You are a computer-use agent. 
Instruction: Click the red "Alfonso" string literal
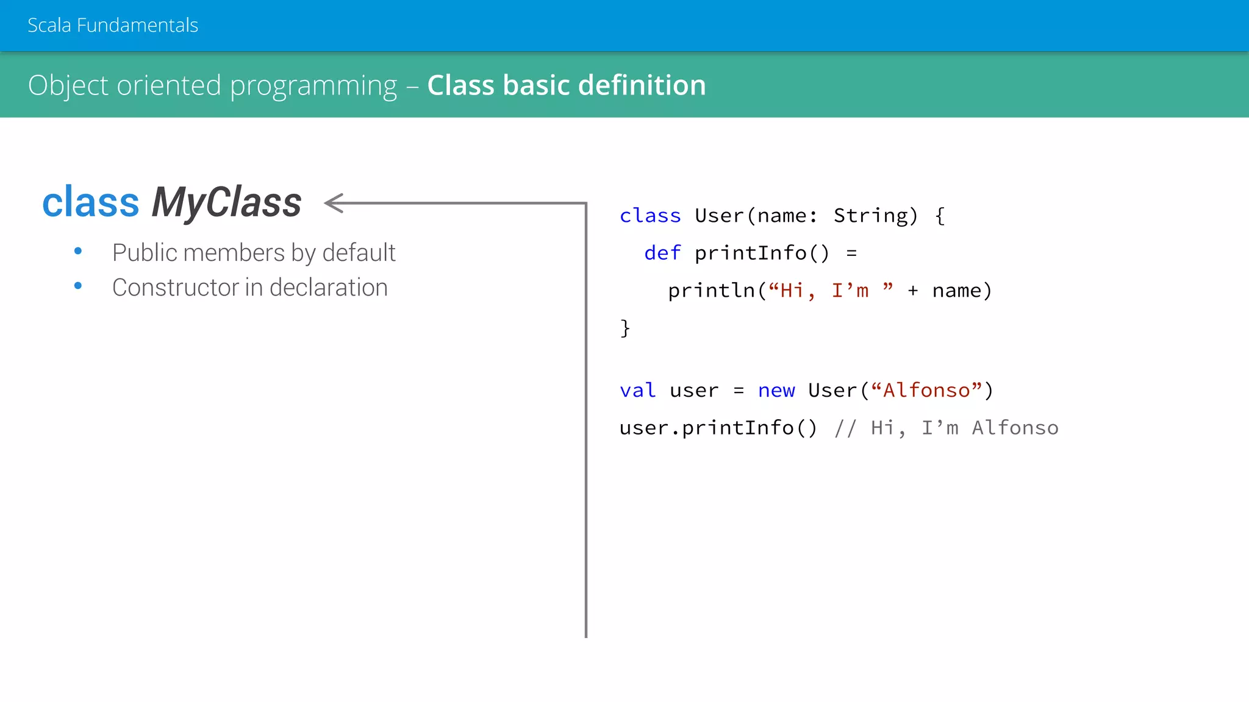(926, 390)
